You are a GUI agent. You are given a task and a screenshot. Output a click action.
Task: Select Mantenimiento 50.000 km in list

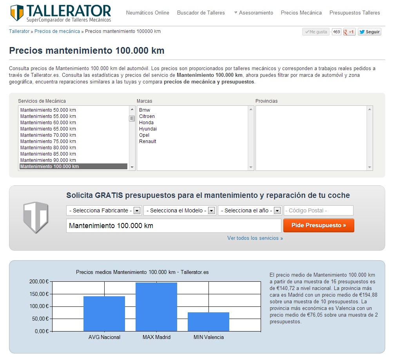(73, 110)
